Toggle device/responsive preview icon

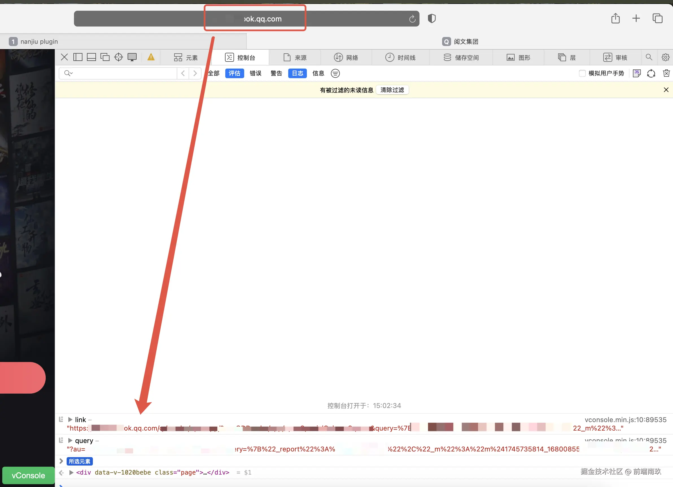point(132,57)
